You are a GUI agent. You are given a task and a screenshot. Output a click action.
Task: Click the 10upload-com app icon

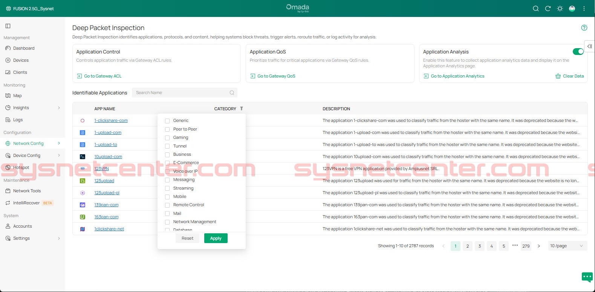(83, 157)
